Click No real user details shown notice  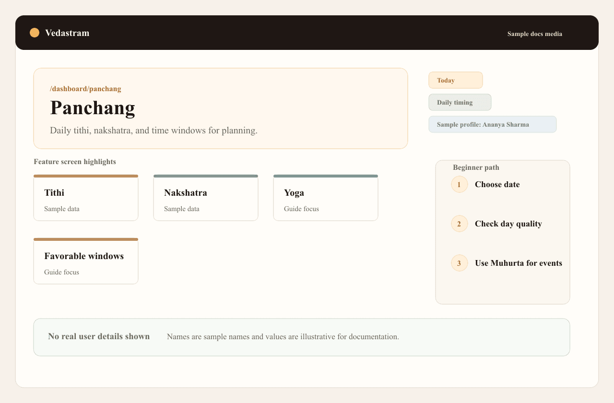point(99,336)
